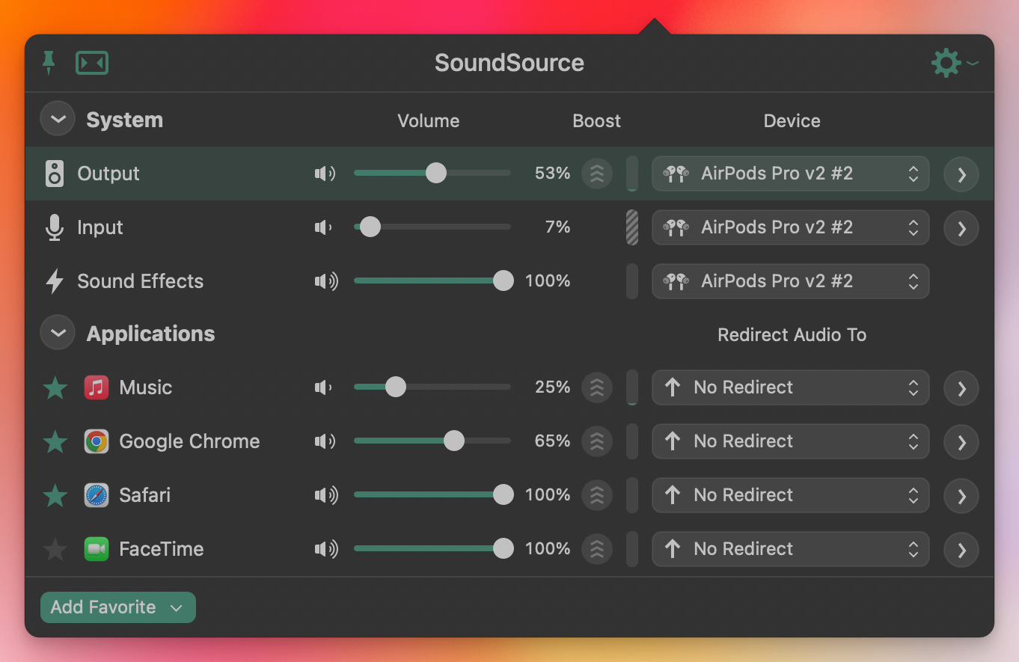Viewport: 1019px width, 662px height.
Task: Adjust the Google Chrome volume slider
Action: [432, 441]
